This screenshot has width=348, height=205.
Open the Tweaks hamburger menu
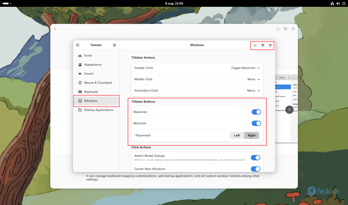[x=114, y=45]
